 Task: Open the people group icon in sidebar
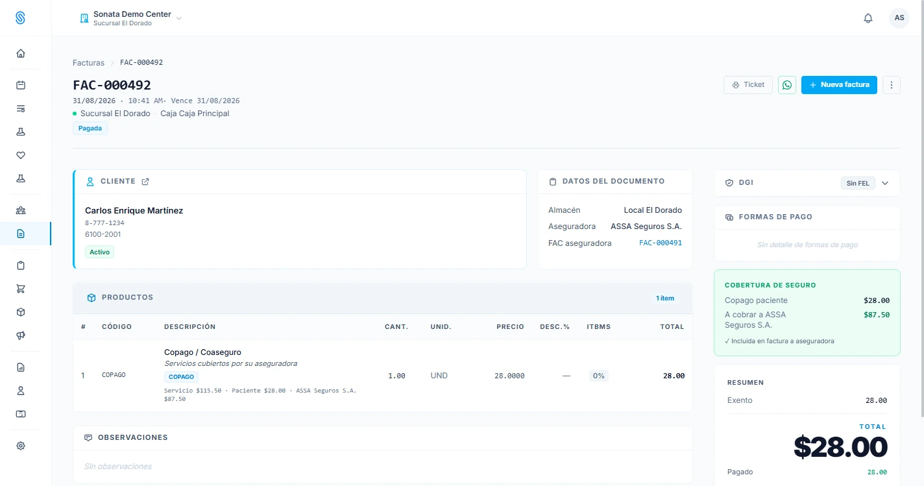(x=21, y=210)
